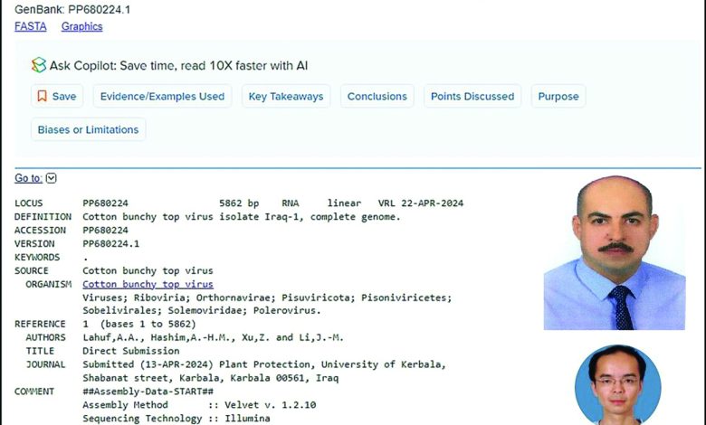Click the Go to: link

28,178
